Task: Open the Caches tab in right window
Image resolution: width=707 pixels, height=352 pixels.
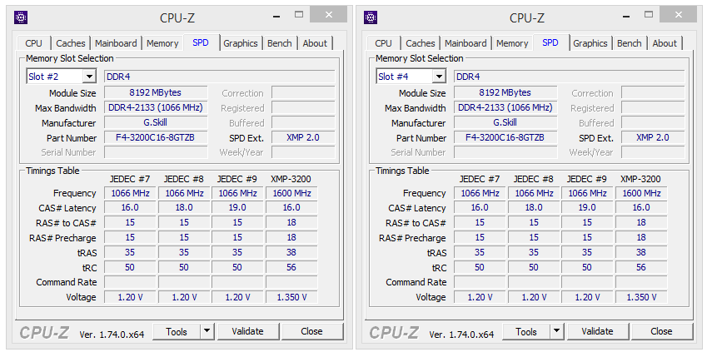Action: tap(421, 43)
